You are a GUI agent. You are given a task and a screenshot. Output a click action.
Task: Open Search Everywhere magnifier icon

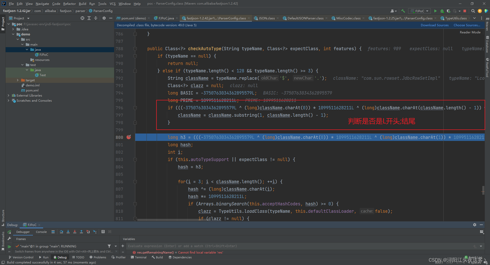pyautogui.click(x=473, y=11)
